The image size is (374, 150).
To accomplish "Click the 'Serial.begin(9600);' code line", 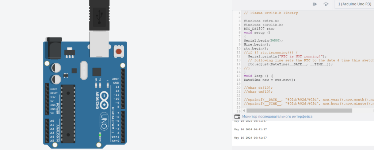I will (263, 40).
